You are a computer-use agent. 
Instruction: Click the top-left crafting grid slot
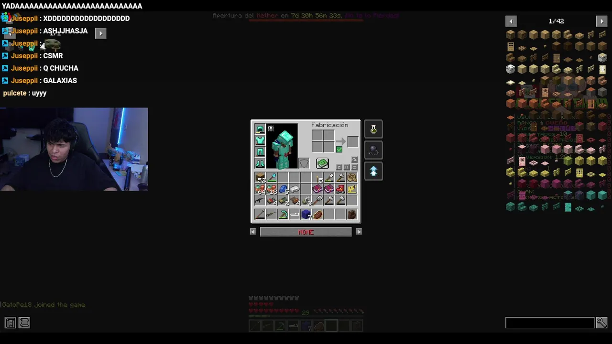pyautogui.click(x=317, y=136)
